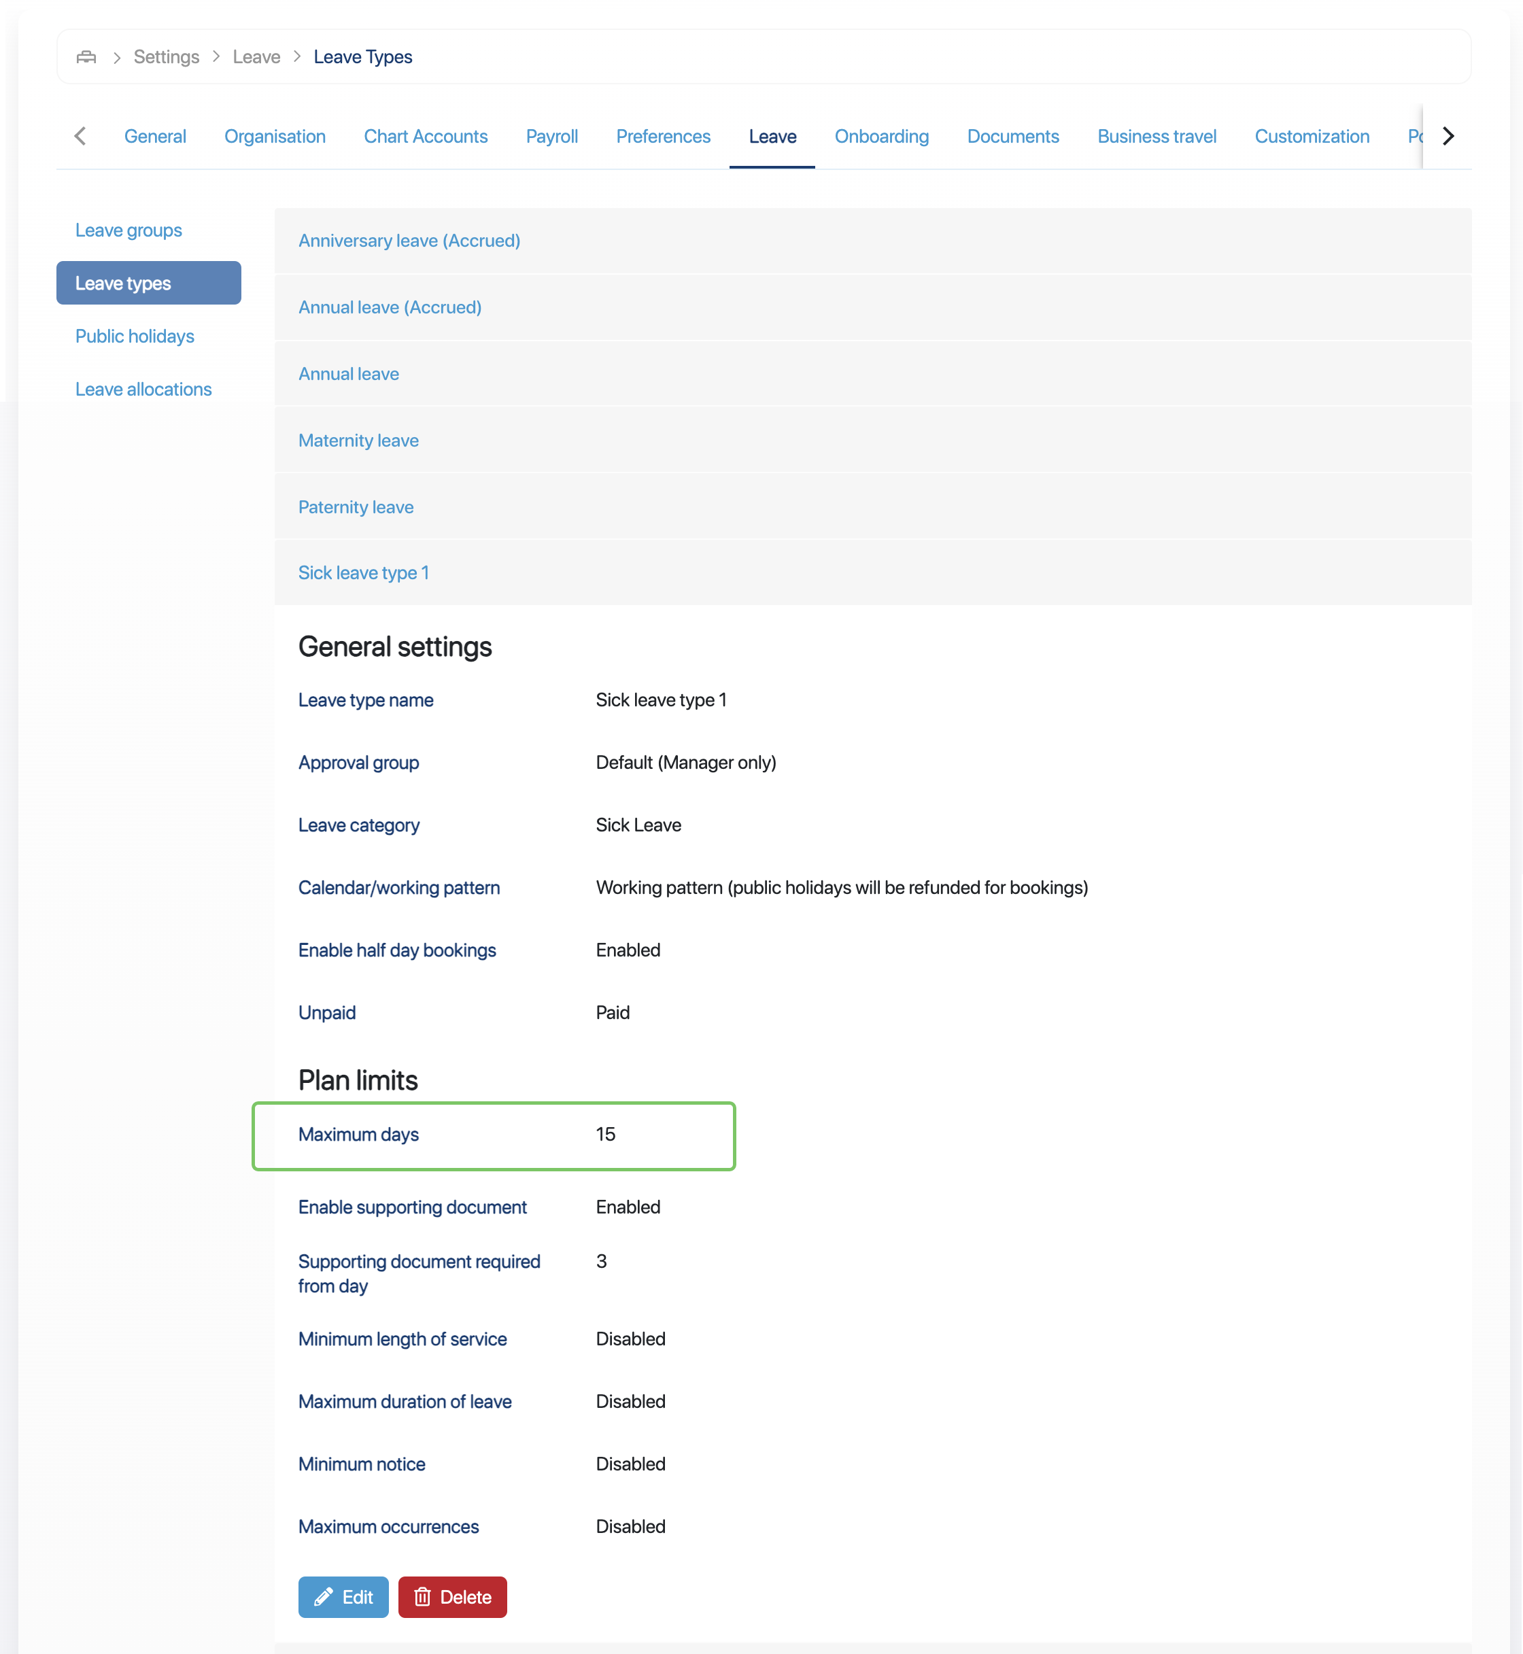
Task: Expand Anniversary leave (Accrued) row
Action: point(409,241)
